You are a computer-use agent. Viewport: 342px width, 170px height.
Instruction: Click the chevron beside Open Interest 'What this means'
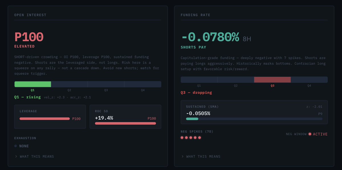(x=16, y=156)
